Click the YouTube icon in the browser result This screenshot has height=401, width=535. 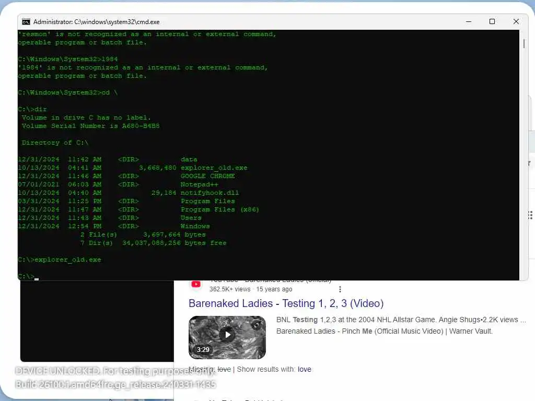(x=196, y=284)
